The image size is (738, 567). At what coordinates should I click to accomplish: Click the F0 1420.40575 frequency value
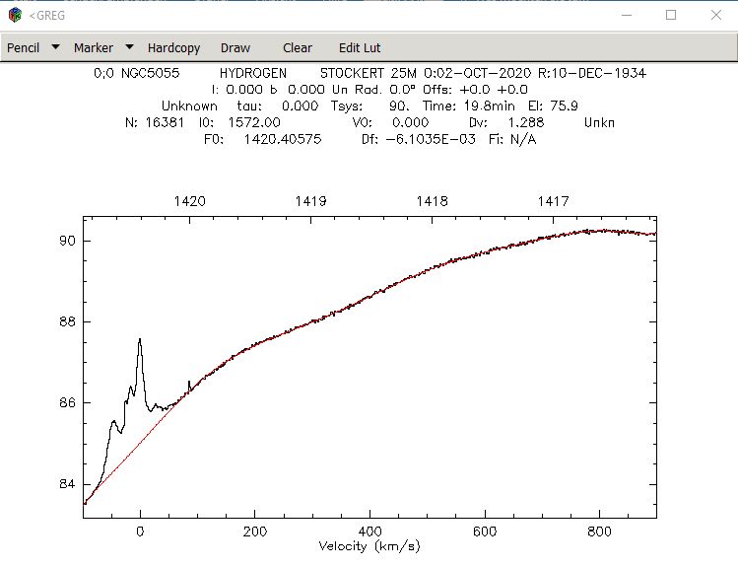[x=283, y=139]
